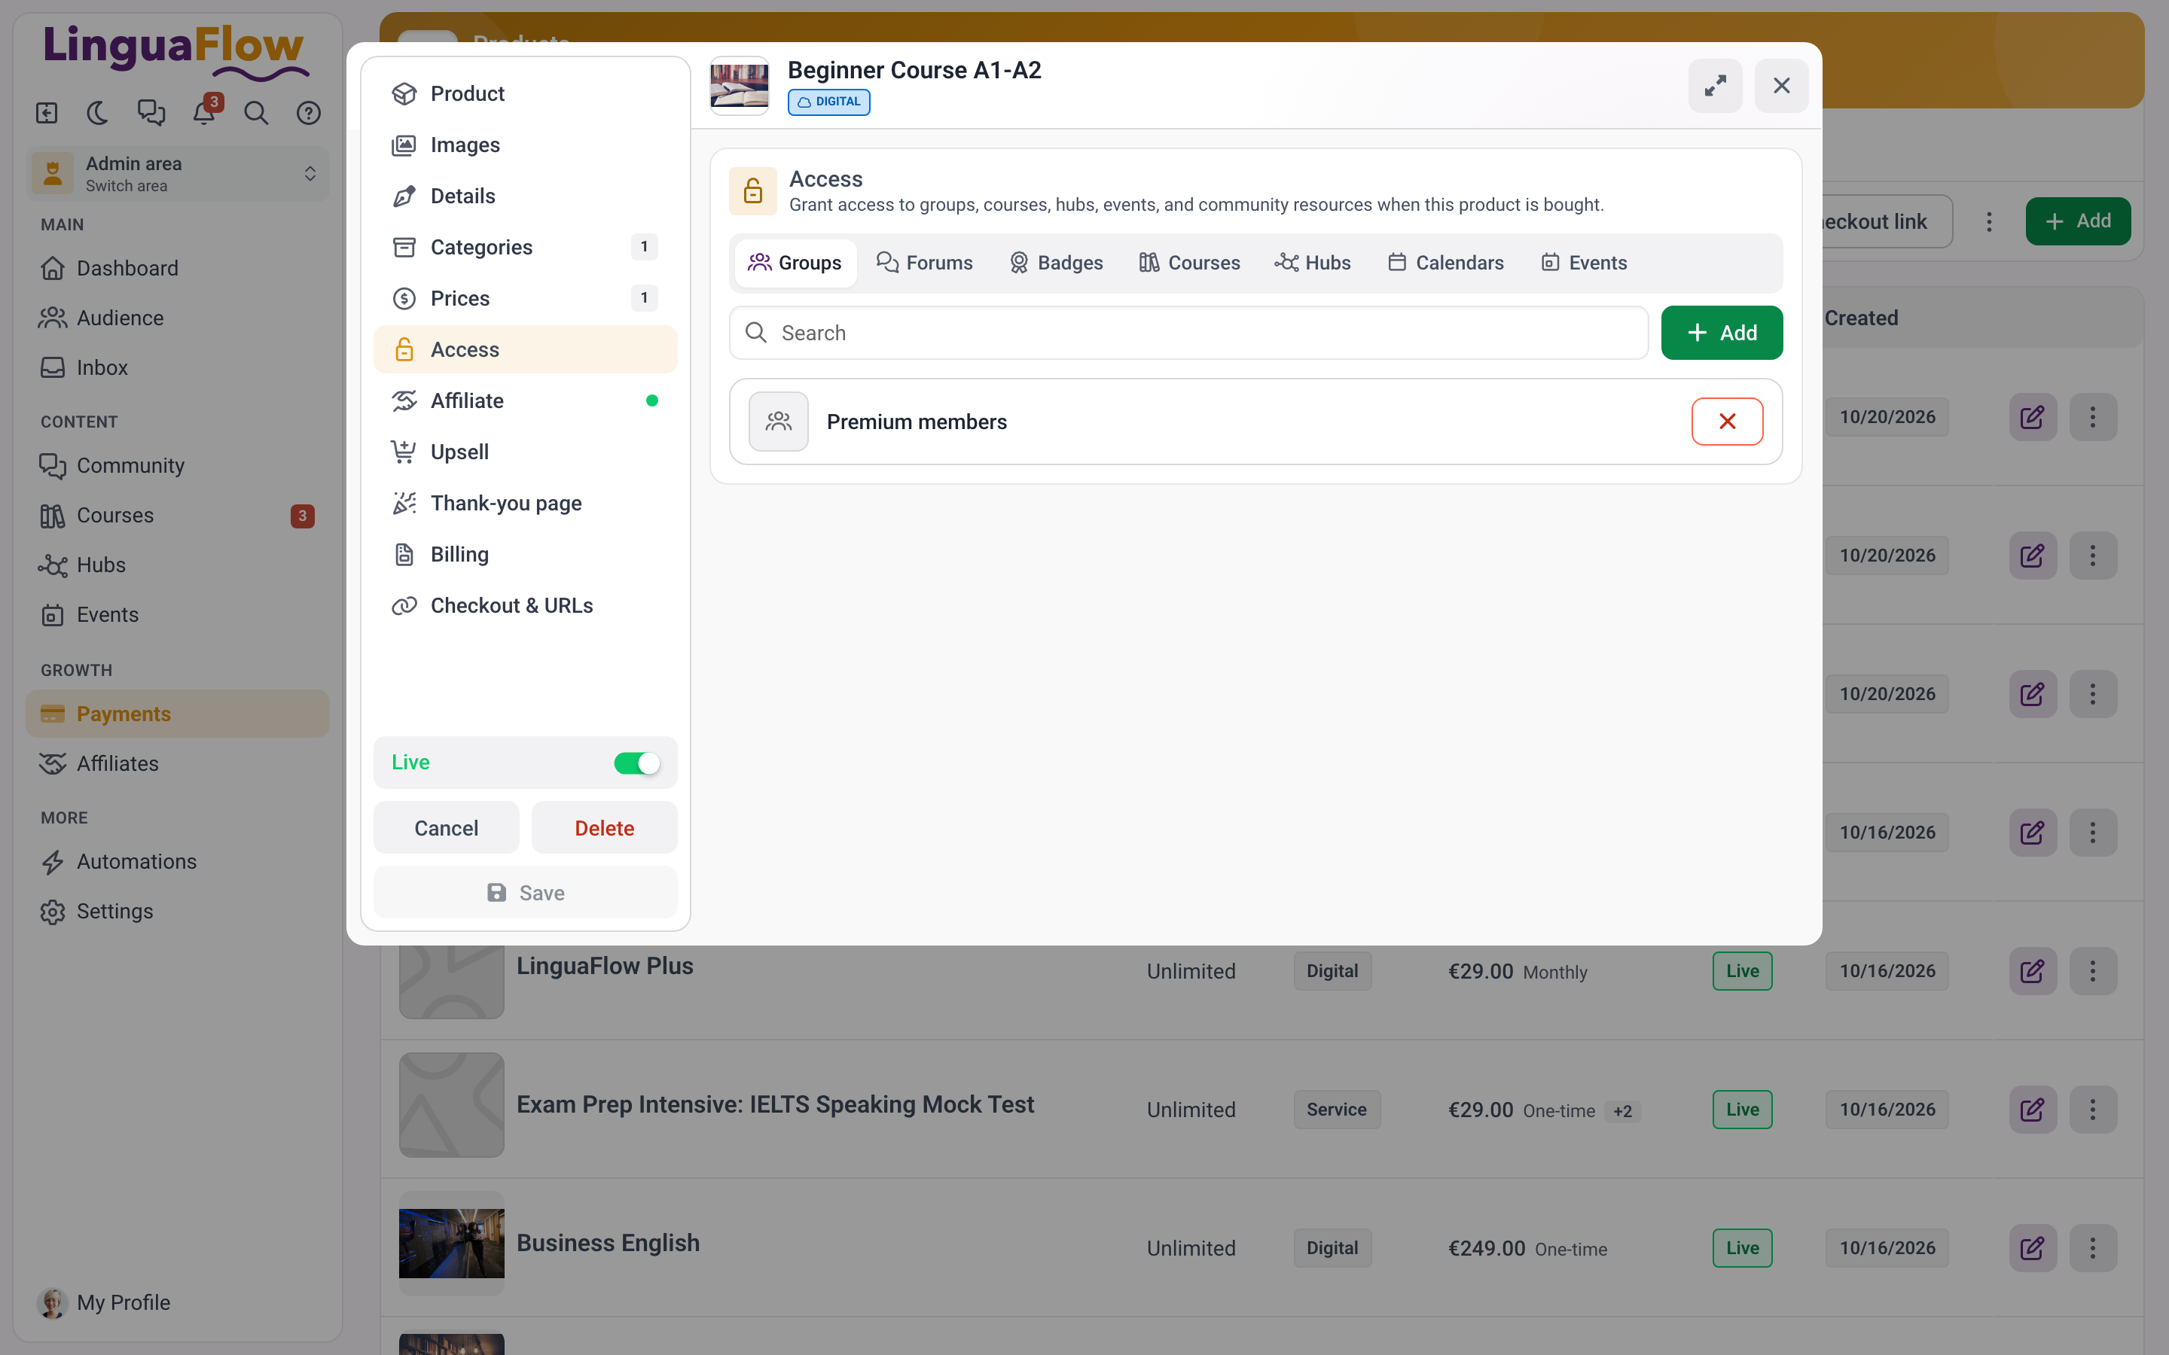Open Settings in the sidebar
The height and width of the screenshot is (1355, 2169).
tap(178, 911)
